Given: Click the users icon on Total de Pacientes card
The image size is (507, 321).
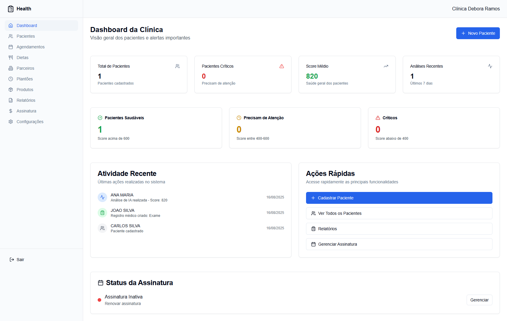Looking at the screenshot, I should pyautogui.click(x=178, y=66).
